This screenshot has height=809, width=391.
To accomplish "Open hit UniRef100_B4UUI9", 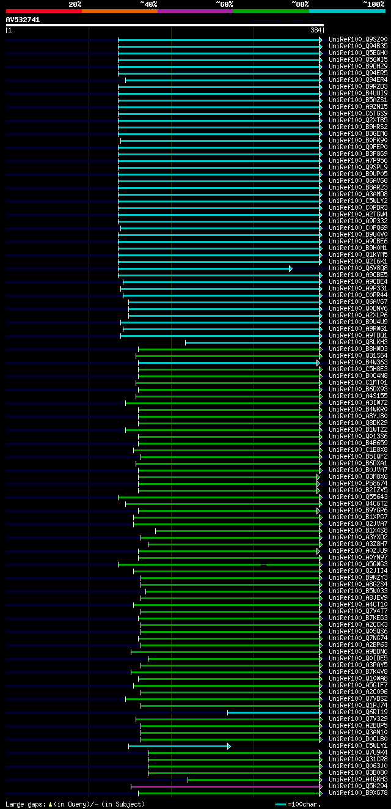I will pyautogui.click(x=358, y=94).
